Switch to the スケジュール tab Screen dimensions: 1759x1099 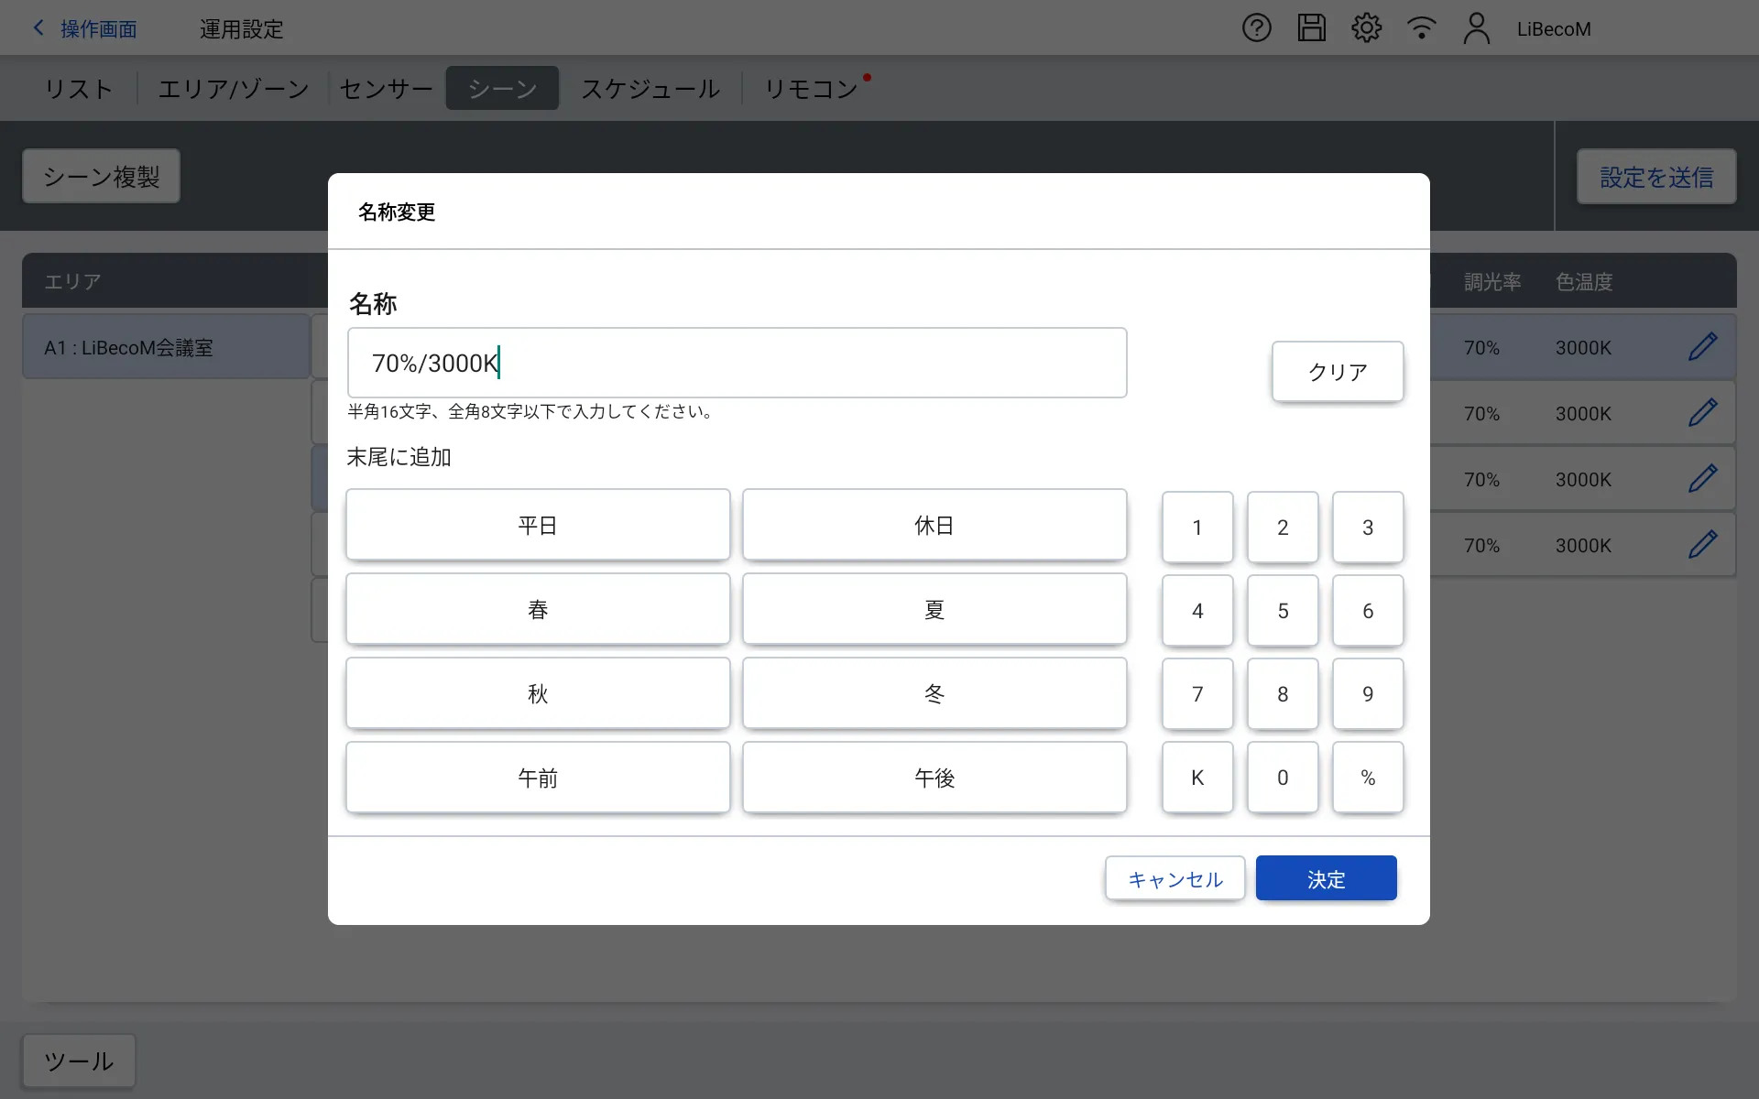point(650,89)
